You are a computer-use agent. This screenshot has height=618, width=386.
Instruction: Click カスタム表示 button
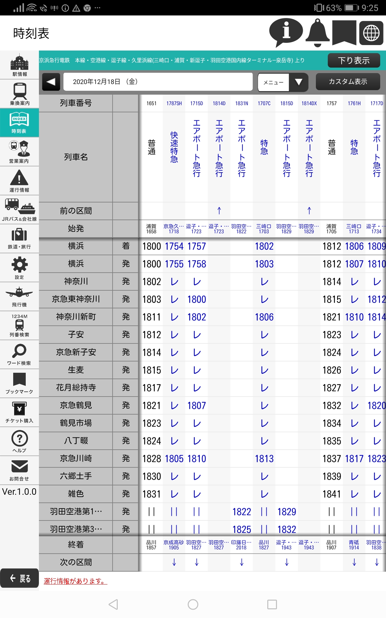[348, 82]
